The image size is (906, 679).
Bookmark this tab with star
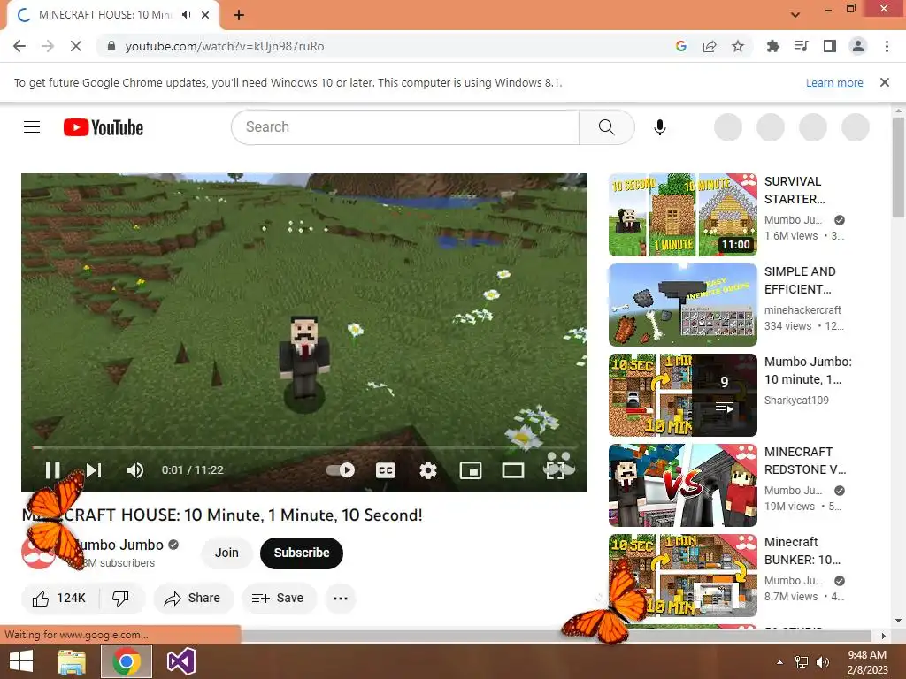click(738, 46)
